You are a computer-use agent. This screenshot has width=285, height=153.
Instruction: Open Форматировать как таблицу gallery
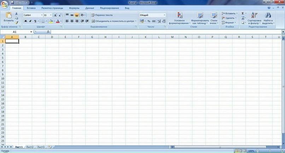click(200, 18)
